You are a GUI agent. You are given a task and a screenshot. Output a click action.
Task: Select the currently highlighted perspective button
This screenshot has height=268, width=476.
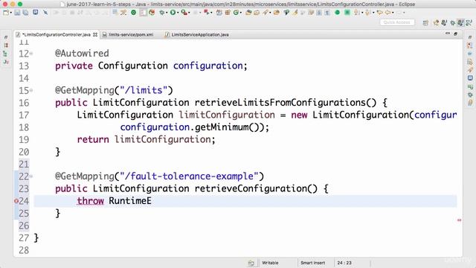[x=460, y=22]
